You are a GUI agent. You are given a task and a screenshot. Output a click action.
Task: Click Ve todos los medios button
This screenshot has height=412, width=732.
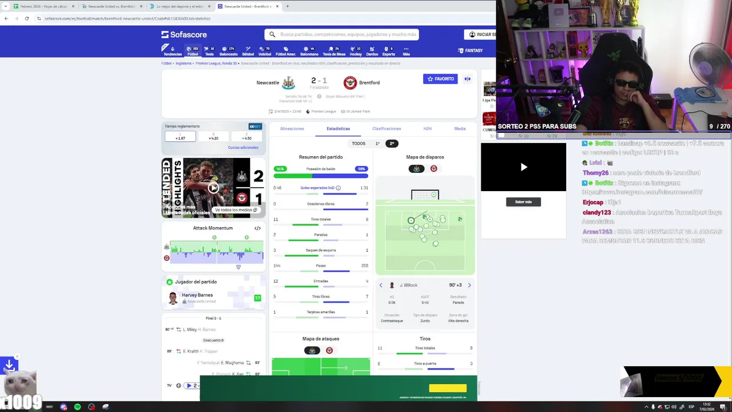click(236, 210)
